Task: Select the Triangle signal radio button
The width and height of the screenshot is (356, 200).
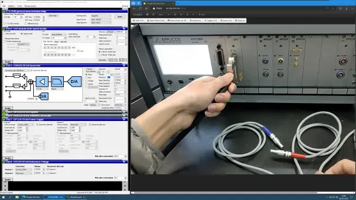Action: point(86,81)
